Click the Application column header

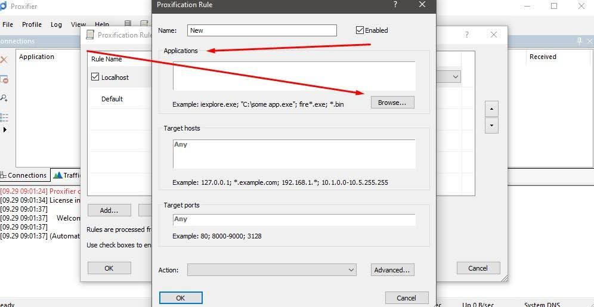37,57
